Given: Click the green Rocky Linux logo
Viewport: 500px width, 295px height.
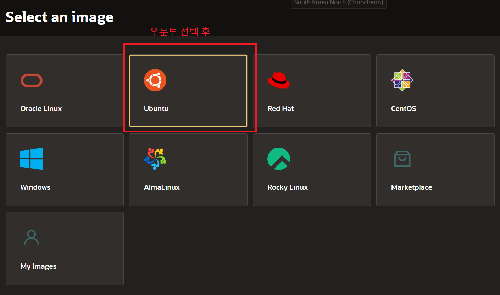Looking at the screenshot, I should pyautogui.click(x=278, y=159).
